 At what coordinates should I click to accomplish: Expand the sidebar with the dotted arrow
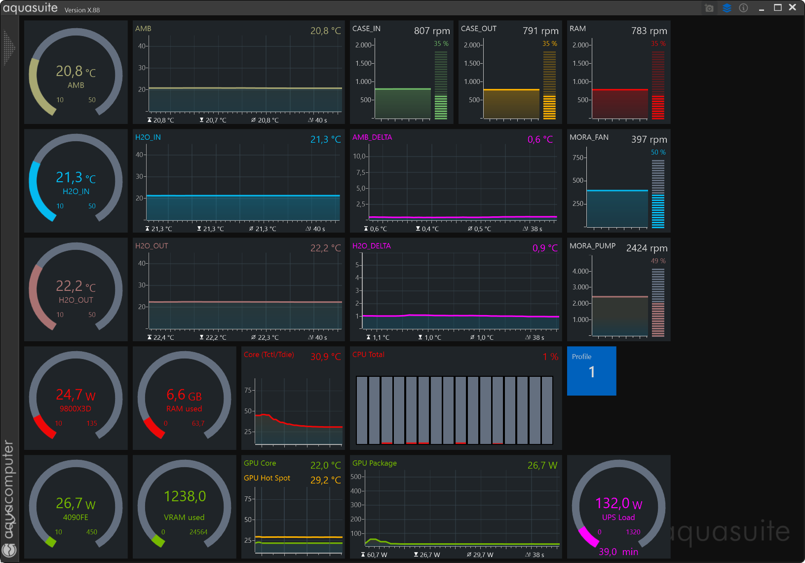9,48
